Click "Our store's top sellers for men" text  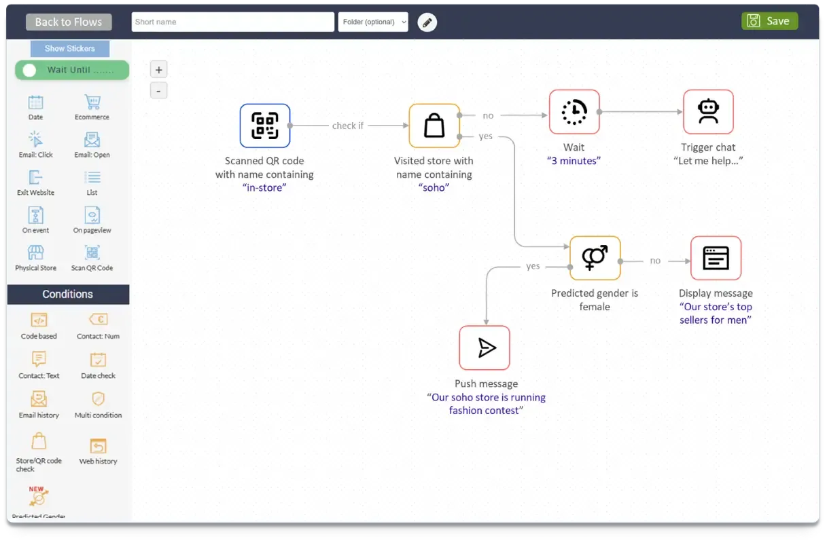[x=716, y=313]
